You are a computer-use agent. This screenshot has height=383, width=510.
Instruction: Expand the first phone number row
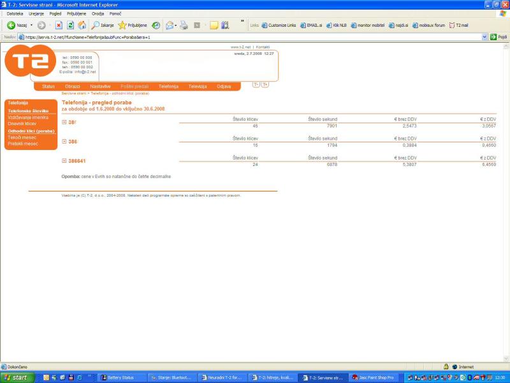click(x=64, y=122)
